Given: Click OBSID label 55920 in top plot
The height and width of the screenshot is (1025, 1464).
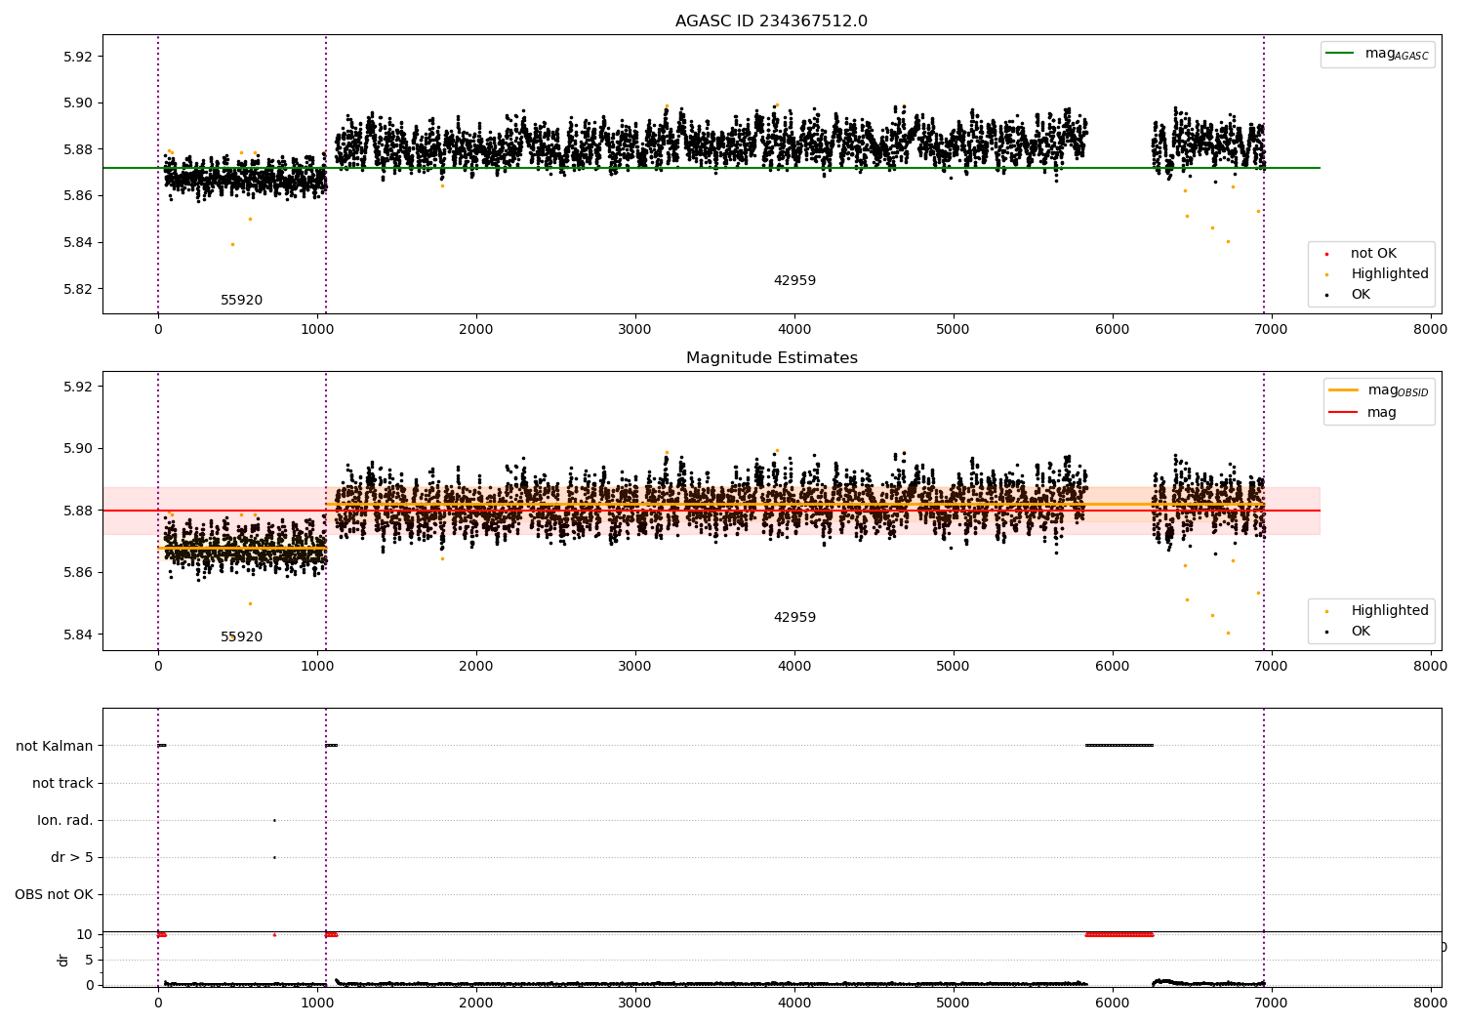Looking at the screenshot, I should (241, 301).
